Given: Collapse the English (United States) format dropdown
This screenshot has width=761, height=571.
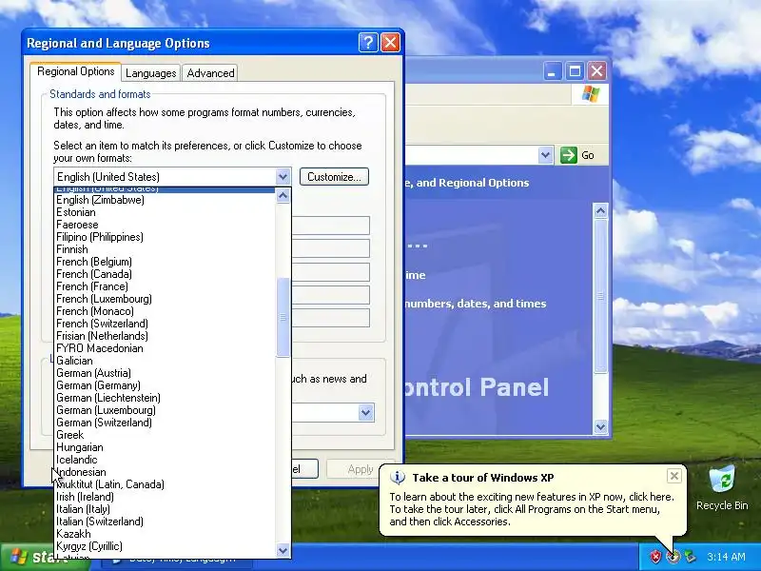Looking at the screenshot, I should [283, 177].
